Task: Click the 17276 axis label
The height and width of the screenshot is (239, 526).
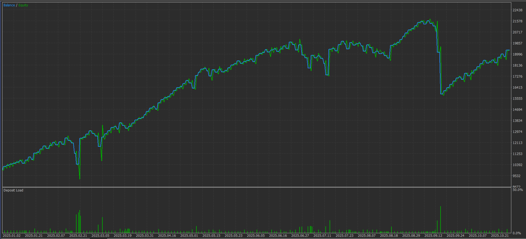Action: (517, 77)
